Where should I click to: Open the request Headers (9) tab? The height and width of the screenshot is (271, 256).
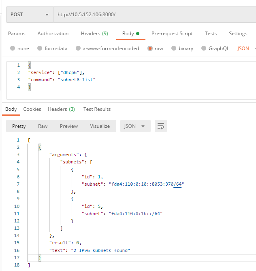94,34
